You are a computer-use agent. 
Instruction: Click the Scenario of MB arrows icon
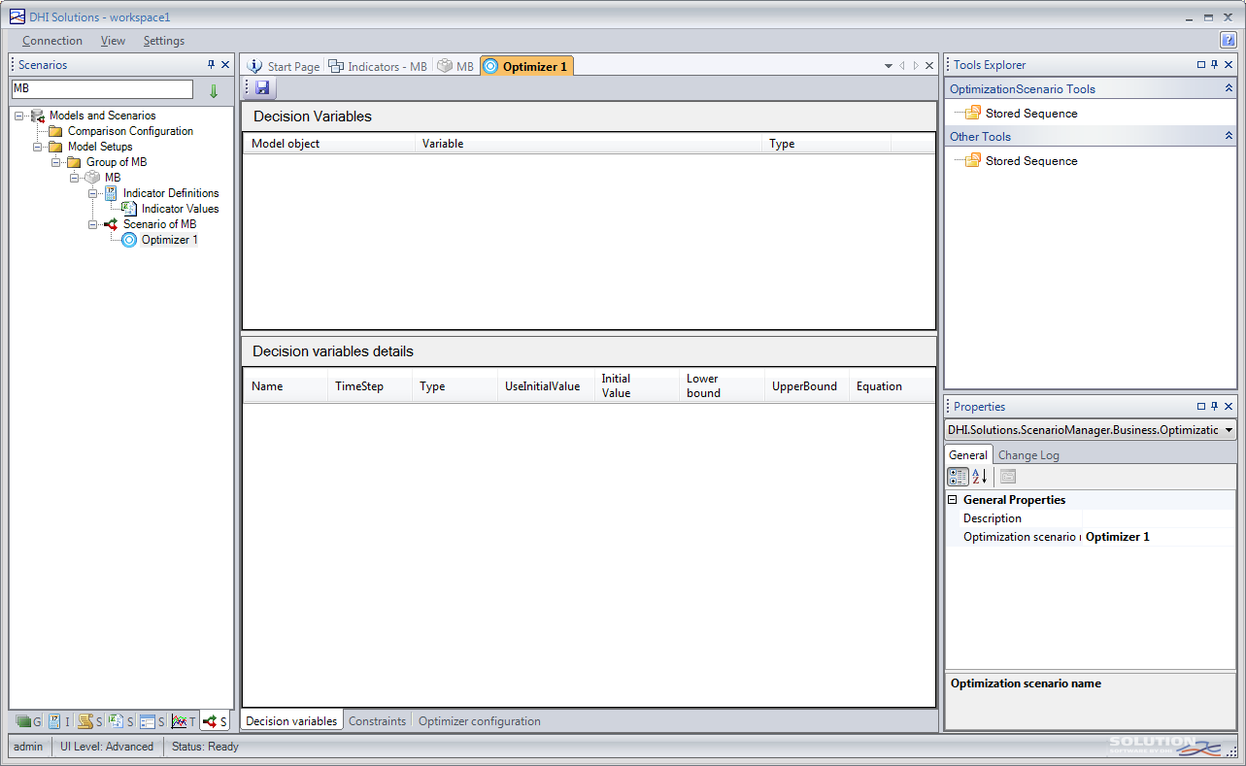coord(111,224)
